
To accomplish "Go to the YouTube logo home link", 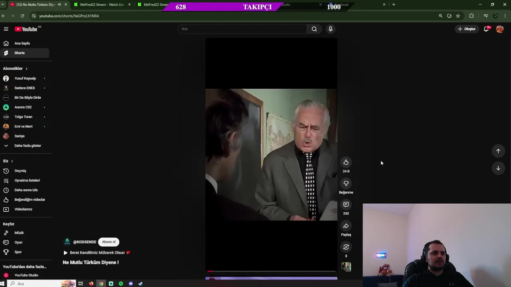I will click(26, 29).
